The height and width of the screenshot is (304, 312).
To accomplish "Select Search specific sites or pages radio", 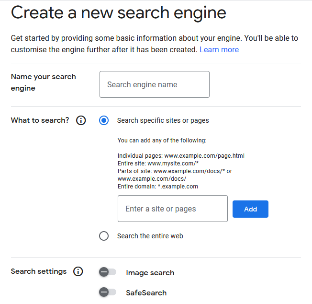I will [x=104, y=120].
